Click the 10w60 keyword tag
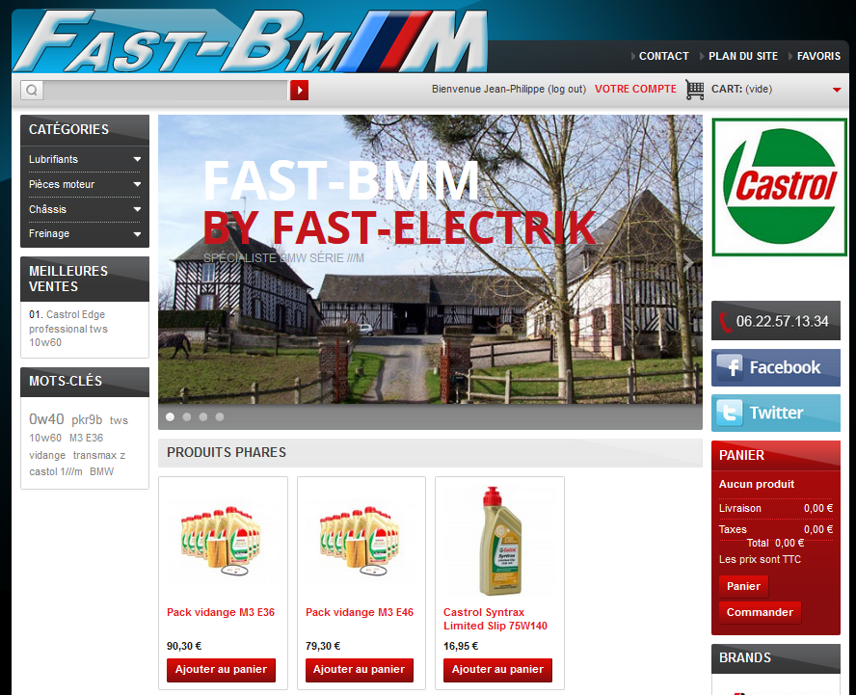This screenshot has width=856, height=695. (x=45, y=438)
